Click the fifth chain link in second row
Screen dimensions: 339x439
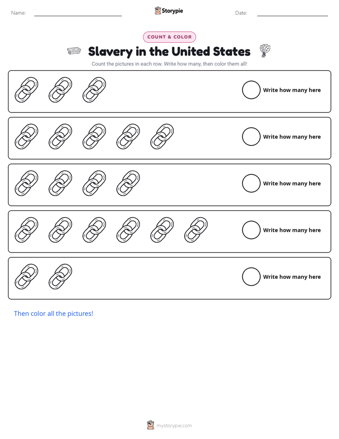(x=162, y=137)
